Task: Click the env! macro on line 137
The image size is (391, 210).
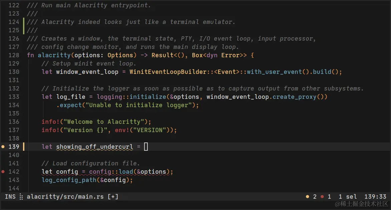Action: (122, 130)
